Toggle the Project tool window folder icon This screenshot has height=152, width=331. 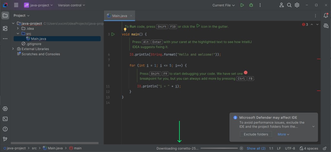(x=5, y=15)
